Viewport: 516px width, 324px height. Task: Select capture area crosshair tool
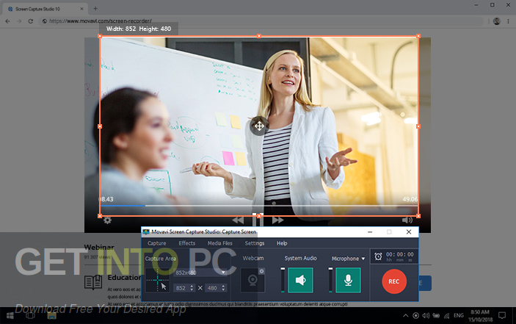pyautogui.click(x=158, y=280)
